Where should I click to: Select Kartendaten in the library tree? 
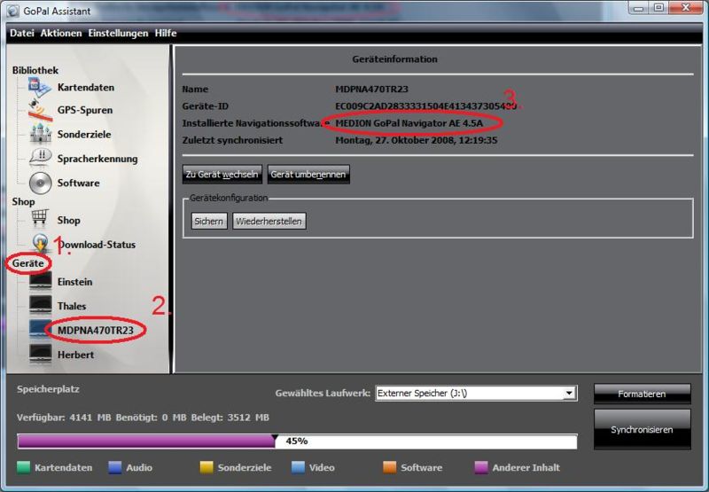point(85,87)
